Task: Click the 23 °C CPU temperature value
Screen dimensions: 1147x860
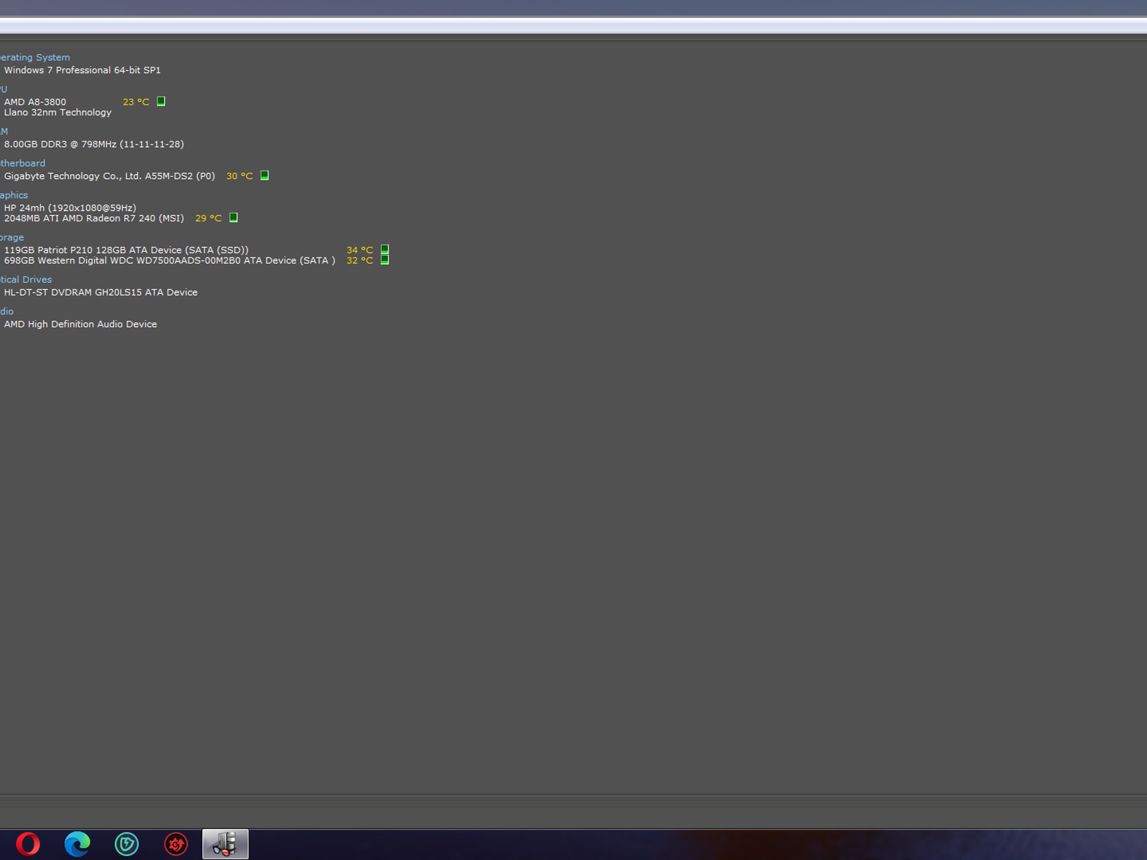Action: [136, 102]
